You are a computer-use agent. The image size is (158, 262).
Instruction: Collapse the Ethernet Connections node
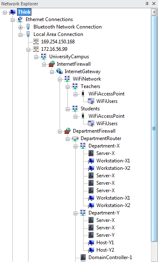click(x=12, y=20)
